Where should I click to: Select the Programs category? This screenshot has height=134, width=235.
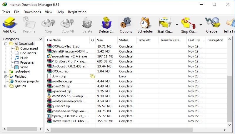[x=27, y=62]
